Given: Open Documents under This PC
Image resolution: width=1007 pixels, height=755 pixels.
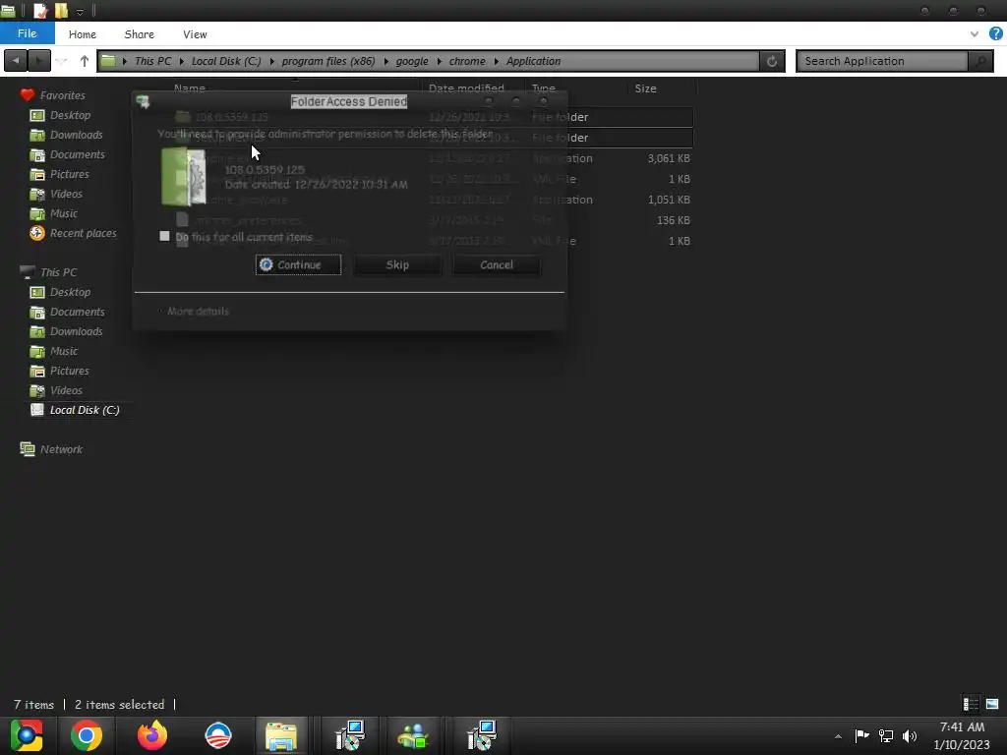Looking at the screenshot, I should (x=68, y=312).
